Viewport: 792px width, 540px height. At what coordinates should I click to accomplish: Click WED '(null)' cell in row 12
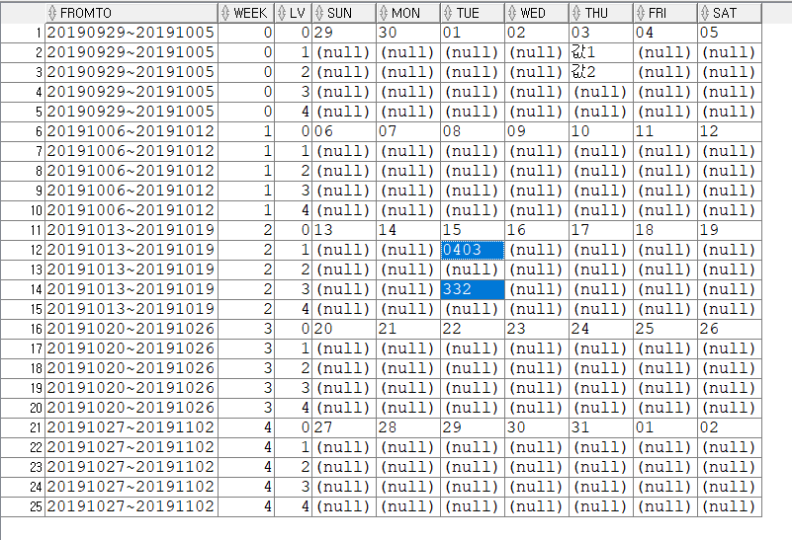[537, 250]
